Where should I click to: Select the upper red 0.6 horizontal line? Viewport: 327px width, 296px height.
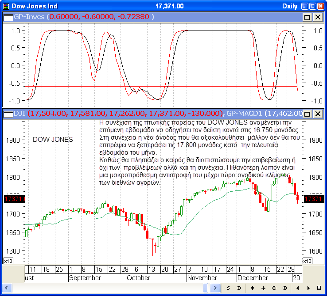161,44
